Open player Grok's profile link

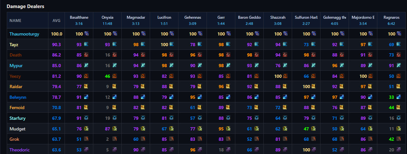tap(15, 139)
